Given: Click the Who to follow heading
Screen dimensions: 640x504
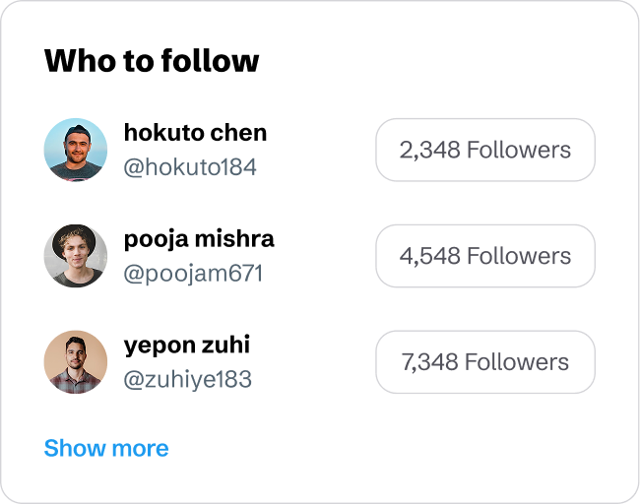Looking at the screenshot, I should click(x=152, y=61).
